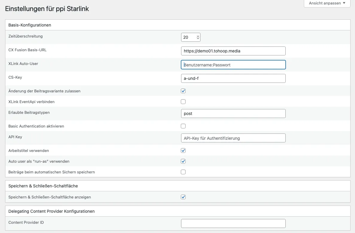Click the Erlaubte Beitragstypen field
The image size is (355, 233).
point(233,114)
